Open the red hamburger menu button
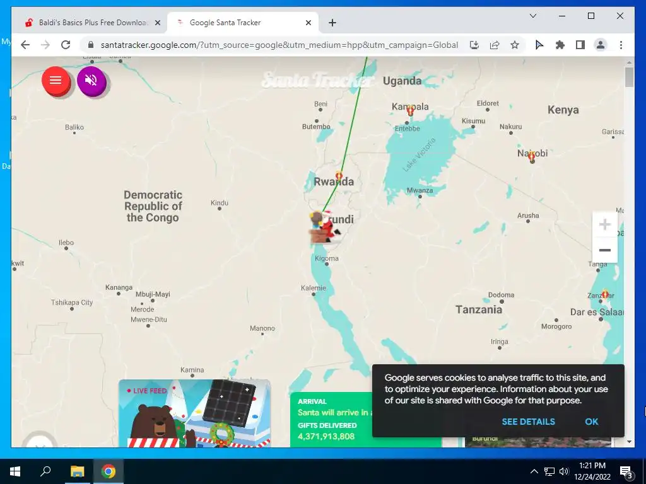646x484 pixels. coord(56,81)
